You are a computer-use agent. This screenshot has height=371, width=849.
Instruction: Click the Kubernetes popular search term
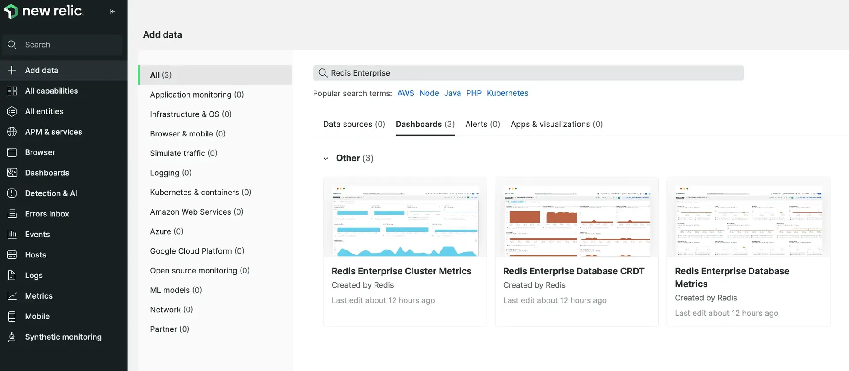[507, 93]
